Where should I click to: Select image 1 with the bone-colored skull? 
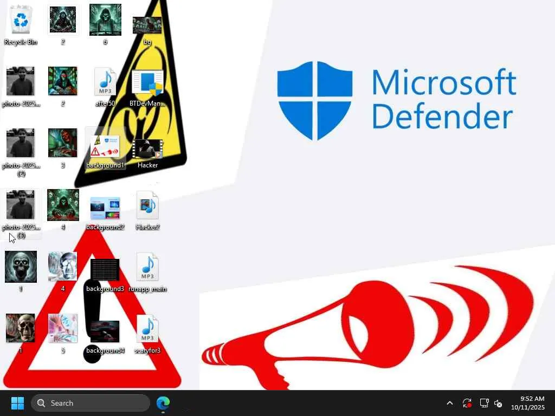click(21, 333)
